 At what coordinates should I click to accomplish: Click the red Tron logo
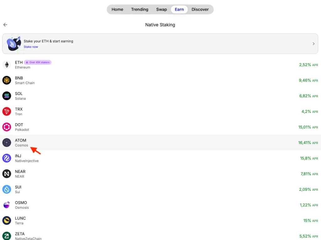(x=7, y=111)
